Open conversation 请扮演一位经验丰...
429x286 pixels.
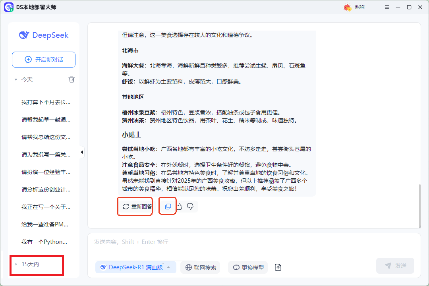point(46,172)
